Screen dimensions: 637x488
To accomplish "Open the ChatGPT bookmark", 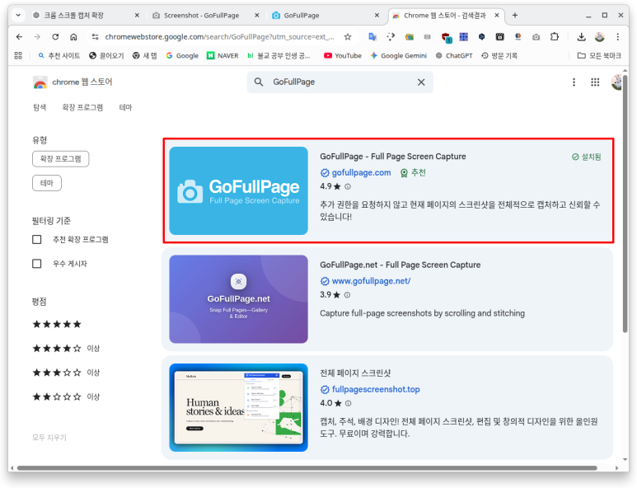I will (x=454, y=56).
